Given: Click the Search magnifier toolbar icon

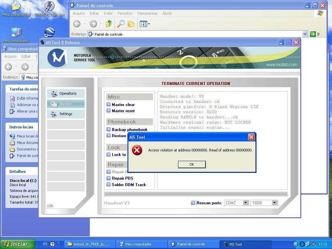Looking at the screenshot, I should tap(121, 24).
